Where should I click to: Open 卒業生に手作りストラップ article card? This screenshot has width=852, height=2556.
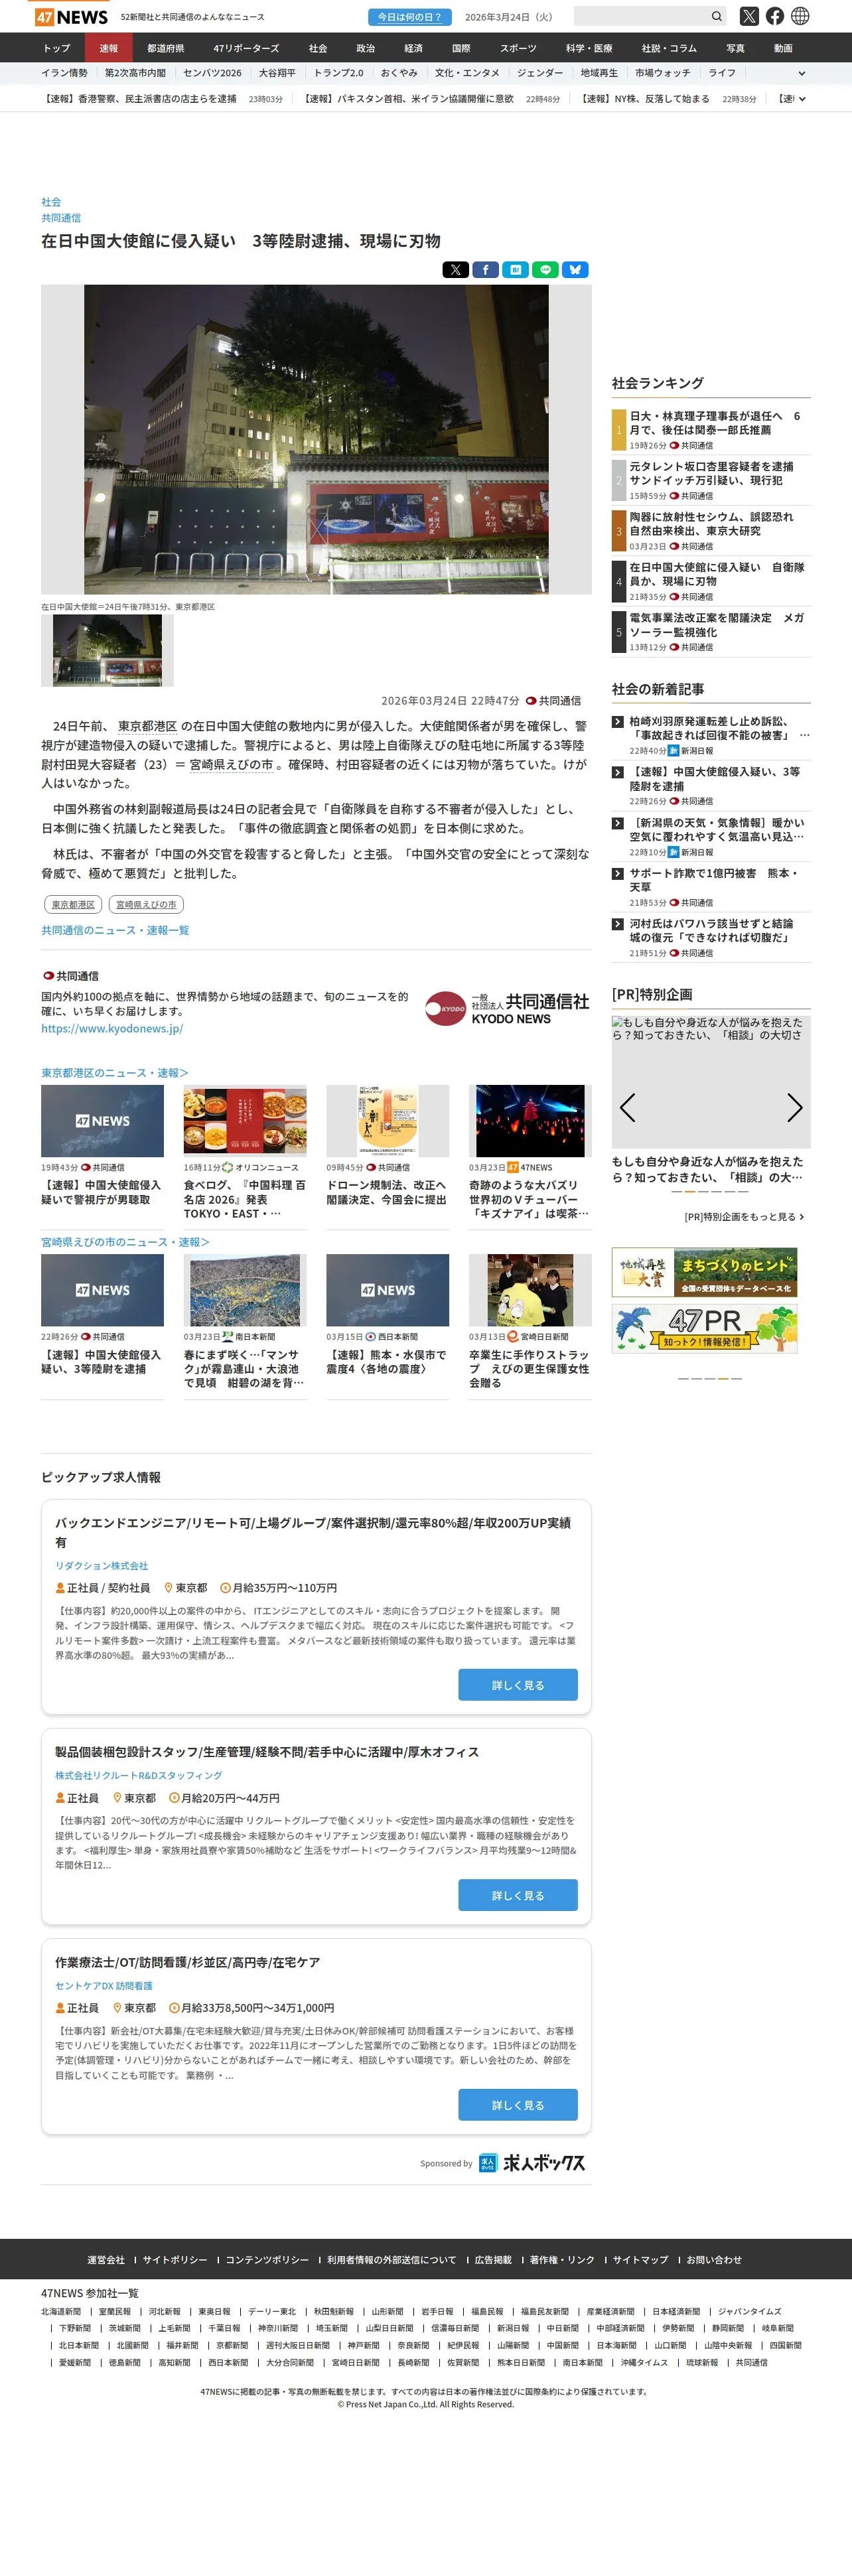(x=530, y=1326)
